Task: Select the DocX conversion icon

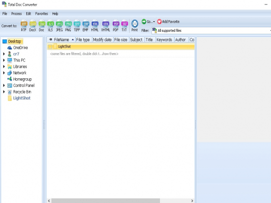Action: point(33,26)
